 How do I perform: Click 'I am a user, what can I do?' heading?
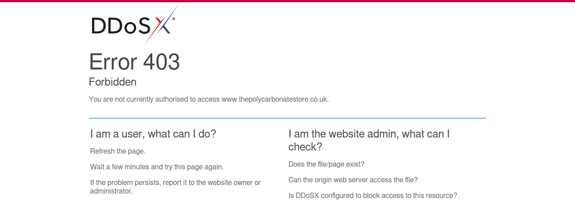[153, 134]
